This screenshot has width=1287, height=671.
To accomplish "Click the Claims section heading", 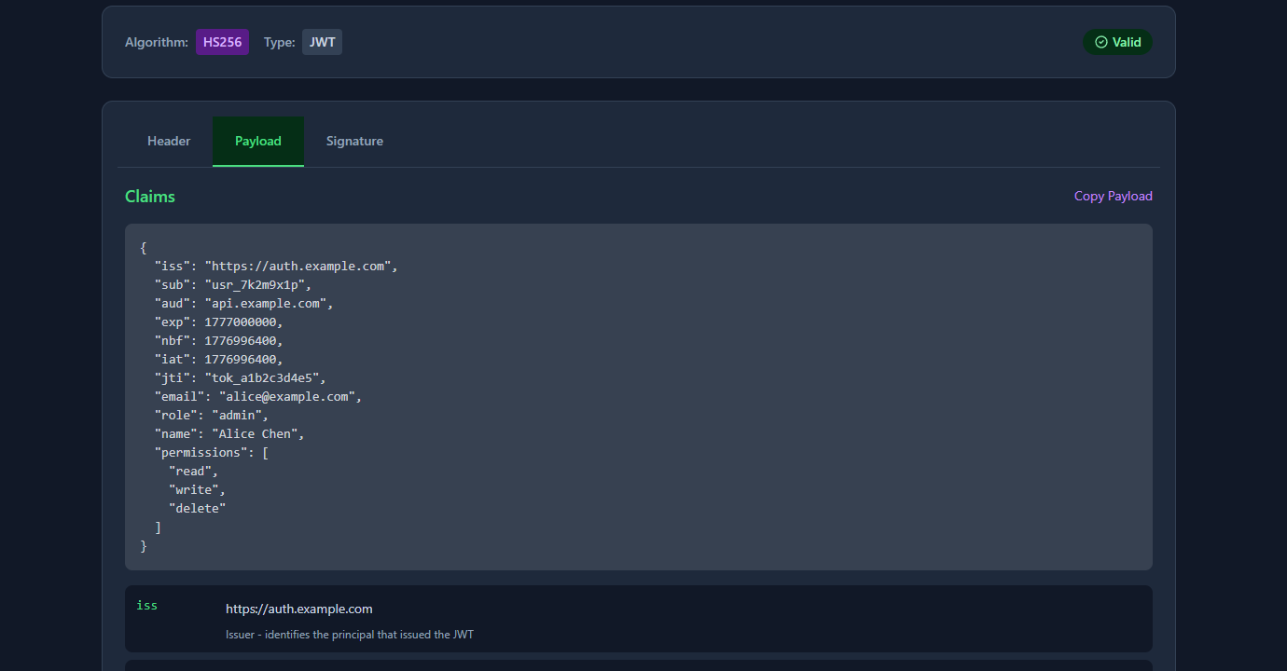I will [149, 196].
